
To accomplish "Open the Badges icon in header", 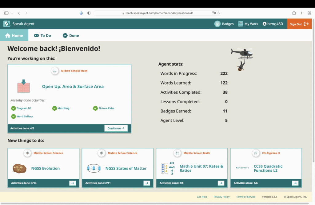I will click(x=217, y=24).
